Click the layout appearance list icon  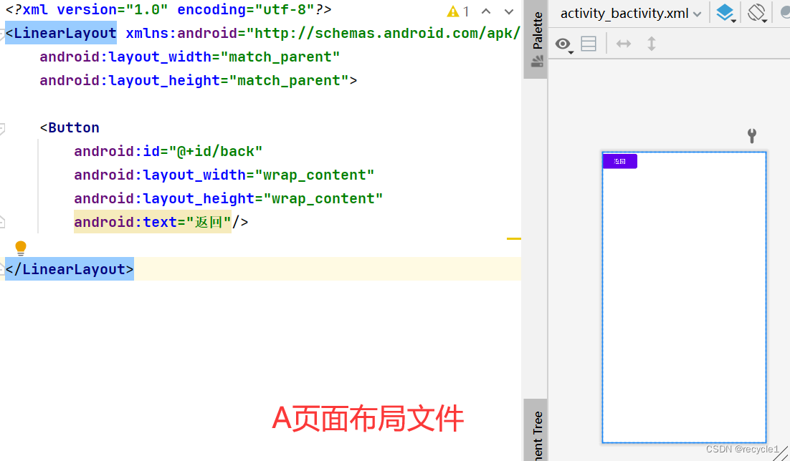click(589, 44)
